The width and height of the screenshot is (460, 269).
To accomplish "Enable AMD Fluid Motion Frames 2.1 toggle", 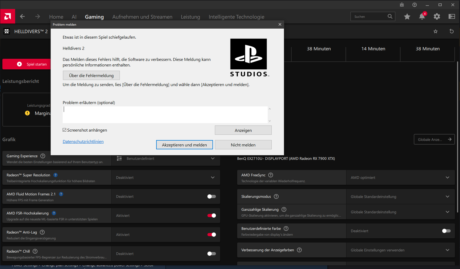I will [x=212, y=196].
